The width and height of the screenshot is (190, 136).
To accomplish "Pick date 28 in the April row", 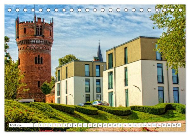I will pyautogui.click(x=169, y=125).
